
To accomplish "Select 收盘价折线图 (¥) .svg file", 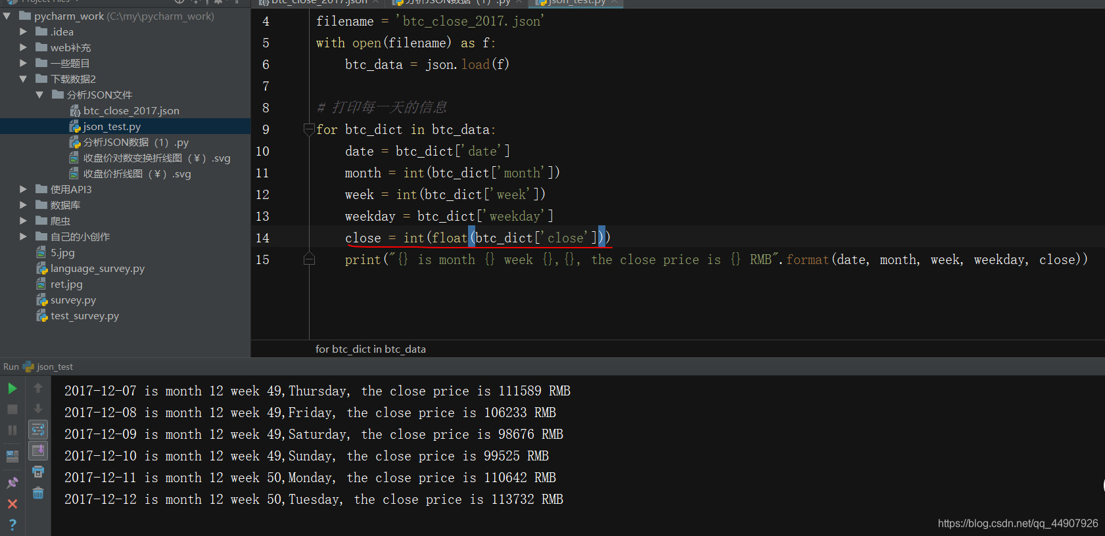I will [137, 174].
